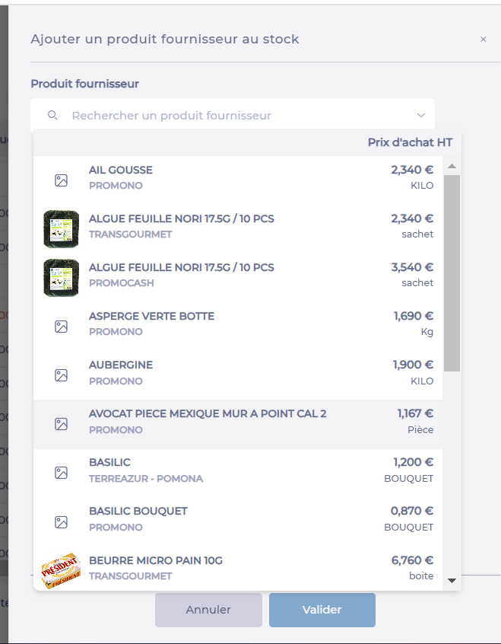Choose BEURRE MICRO PAIN 10G from list
Image resolution: width=501 pixels, height=644 pixels.
click(x=238, y=569)
